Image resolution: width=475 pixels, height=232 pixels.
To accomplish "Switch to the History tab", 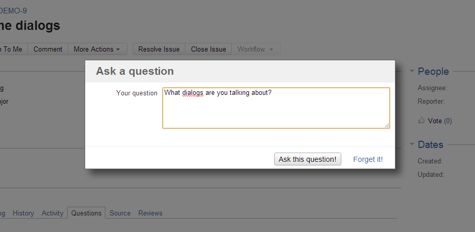I will [x=23, y=213].
